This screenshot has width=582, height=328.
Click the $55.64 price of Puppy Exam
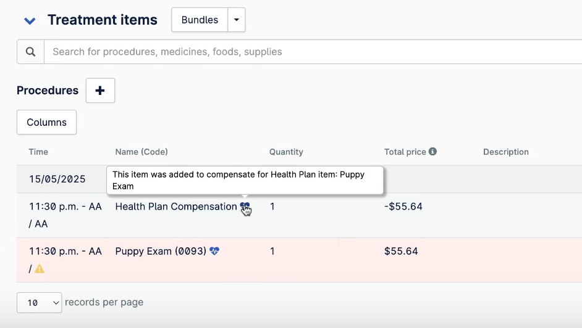coord(401,251)
